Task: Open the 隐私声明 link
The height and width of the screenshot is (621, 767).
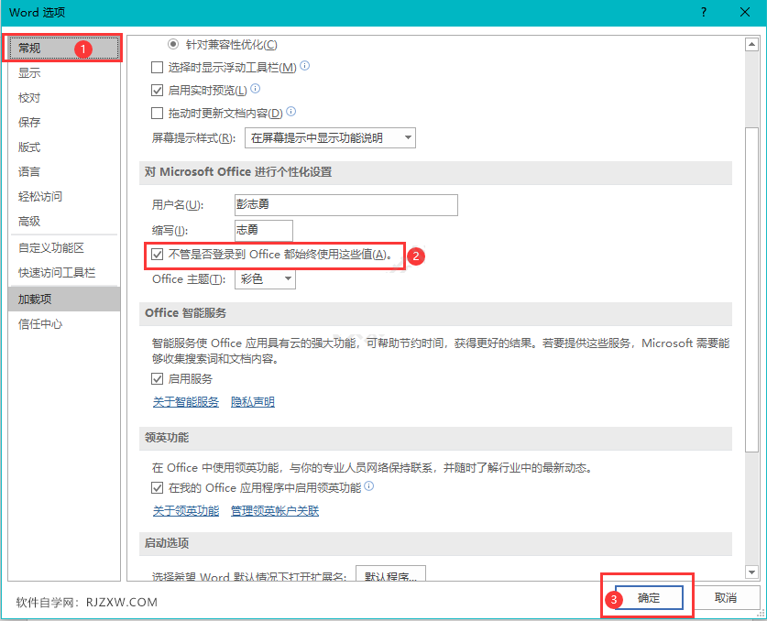Action: click(x=254, y=401)
